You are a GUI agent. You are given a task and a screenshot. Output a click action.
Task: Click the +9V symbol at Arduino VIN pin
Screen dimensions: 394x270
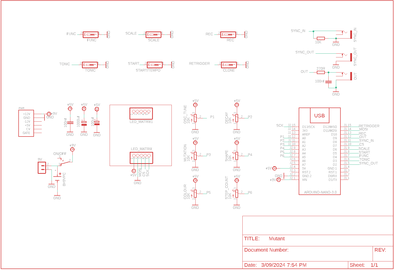click(x=279, y=180)
